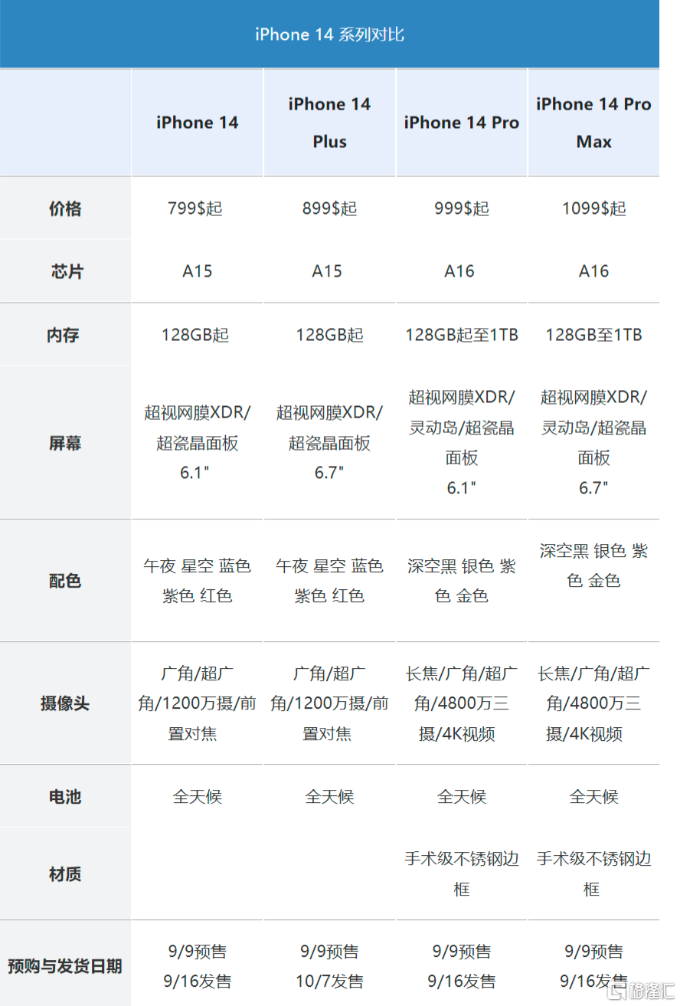Click the '摄像头' row label
680x1006 pixels.
65,703
